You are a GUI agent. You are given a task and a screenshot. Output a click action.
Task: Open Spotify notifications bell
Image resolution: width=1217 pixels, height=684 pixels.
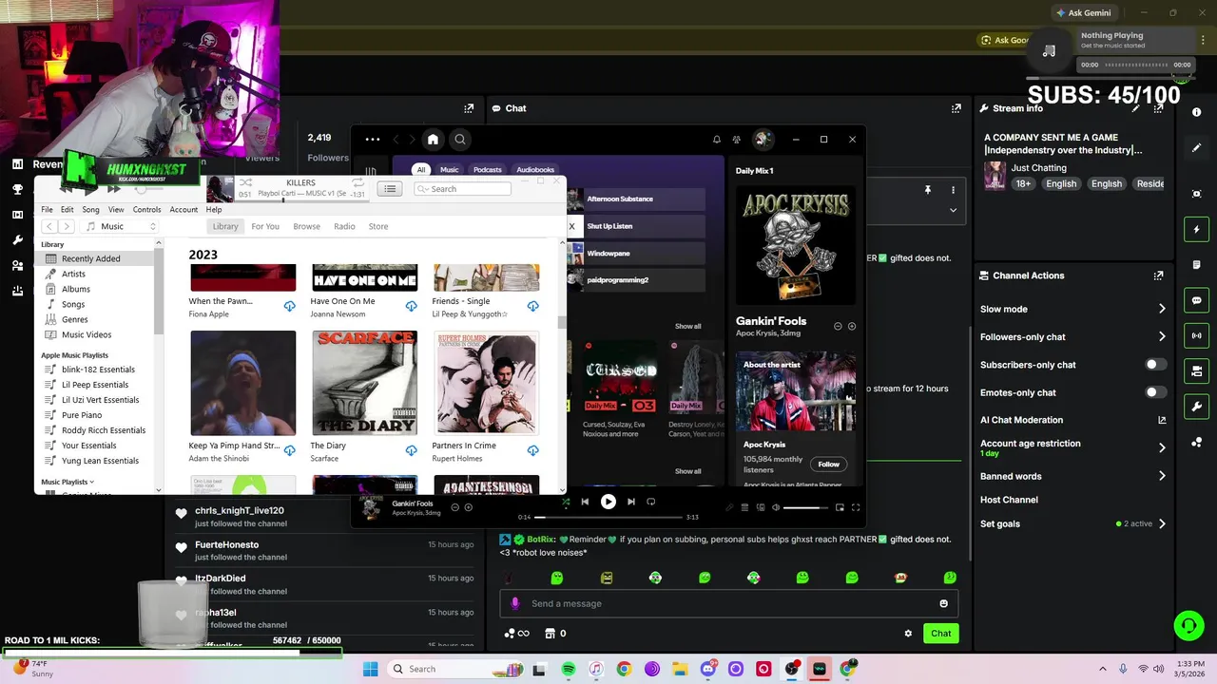point(717,140)
